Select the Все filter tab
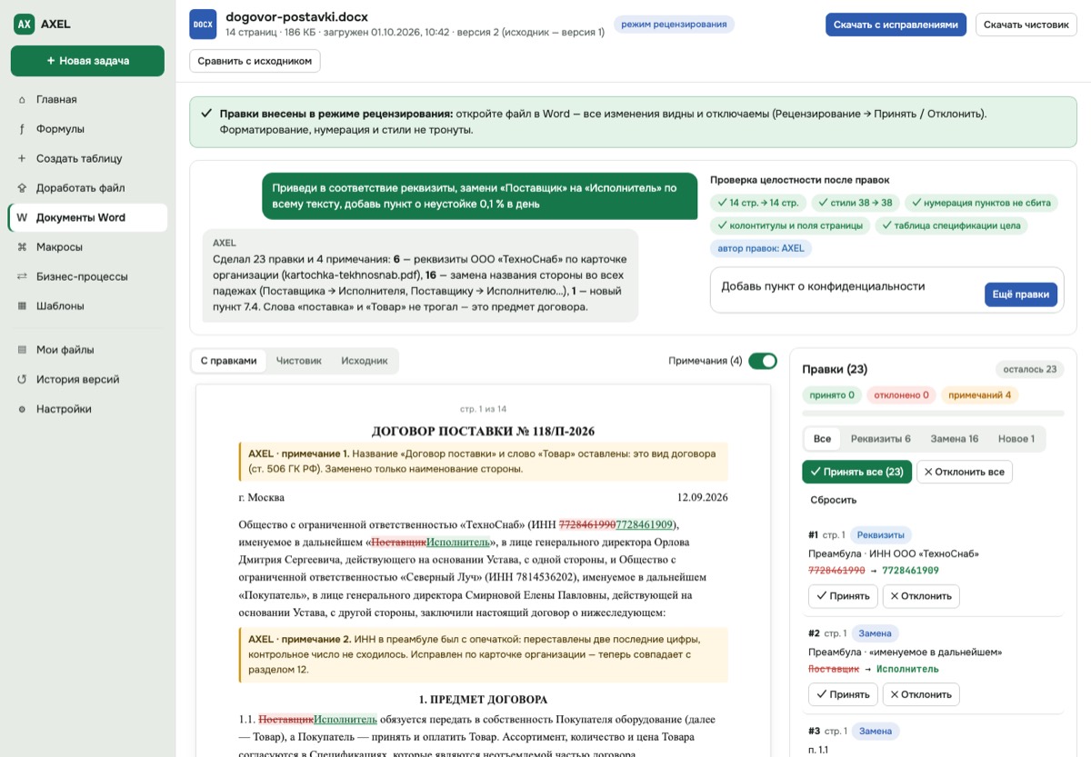1091x757 pixels. click(822, 439)
